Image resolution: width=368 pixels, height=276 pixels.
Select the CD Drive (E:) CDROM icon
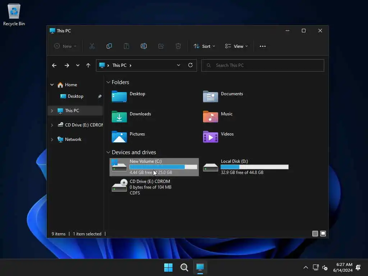click(x=119, y=185)
